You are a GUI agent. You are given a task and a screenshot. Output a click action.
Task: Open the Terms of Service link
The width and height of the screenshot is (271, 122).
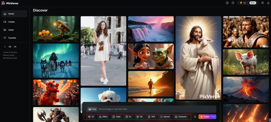point(10,52)
